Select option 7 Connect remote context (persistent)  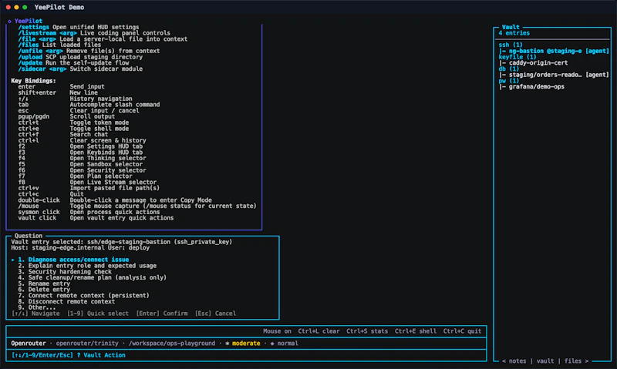(83, 296)
